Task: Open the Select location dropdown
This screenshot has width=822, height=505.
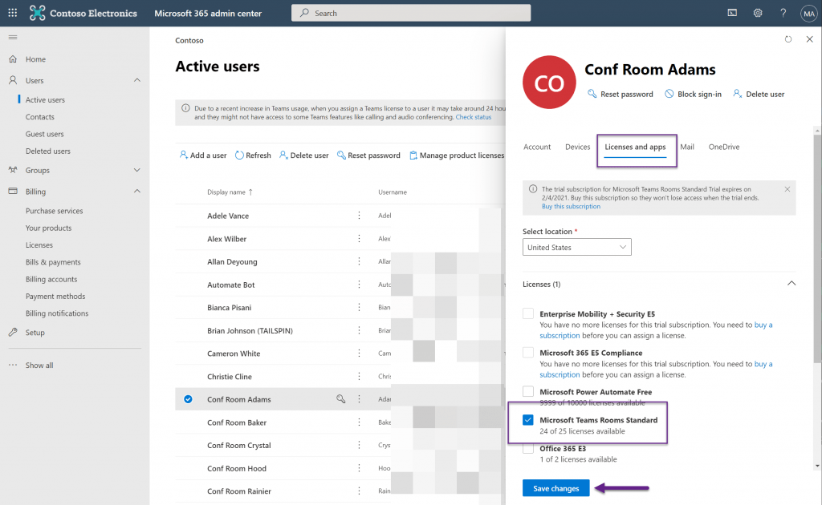Action: pyautogui.click(x=576, y=247)
